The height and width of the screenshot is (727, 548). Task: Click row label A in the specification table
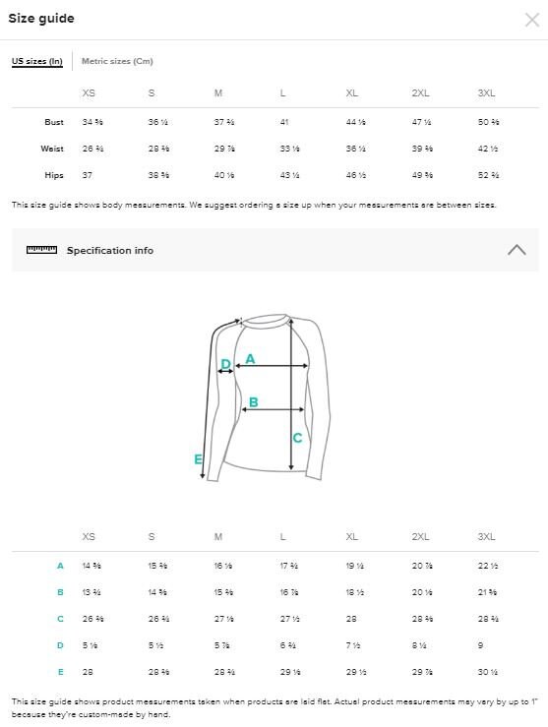point(60,566)
